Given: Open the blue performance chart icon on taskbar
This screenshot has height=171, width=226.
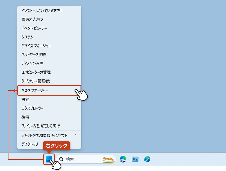Looking at the screenshot, I should (x=134, y=159).
